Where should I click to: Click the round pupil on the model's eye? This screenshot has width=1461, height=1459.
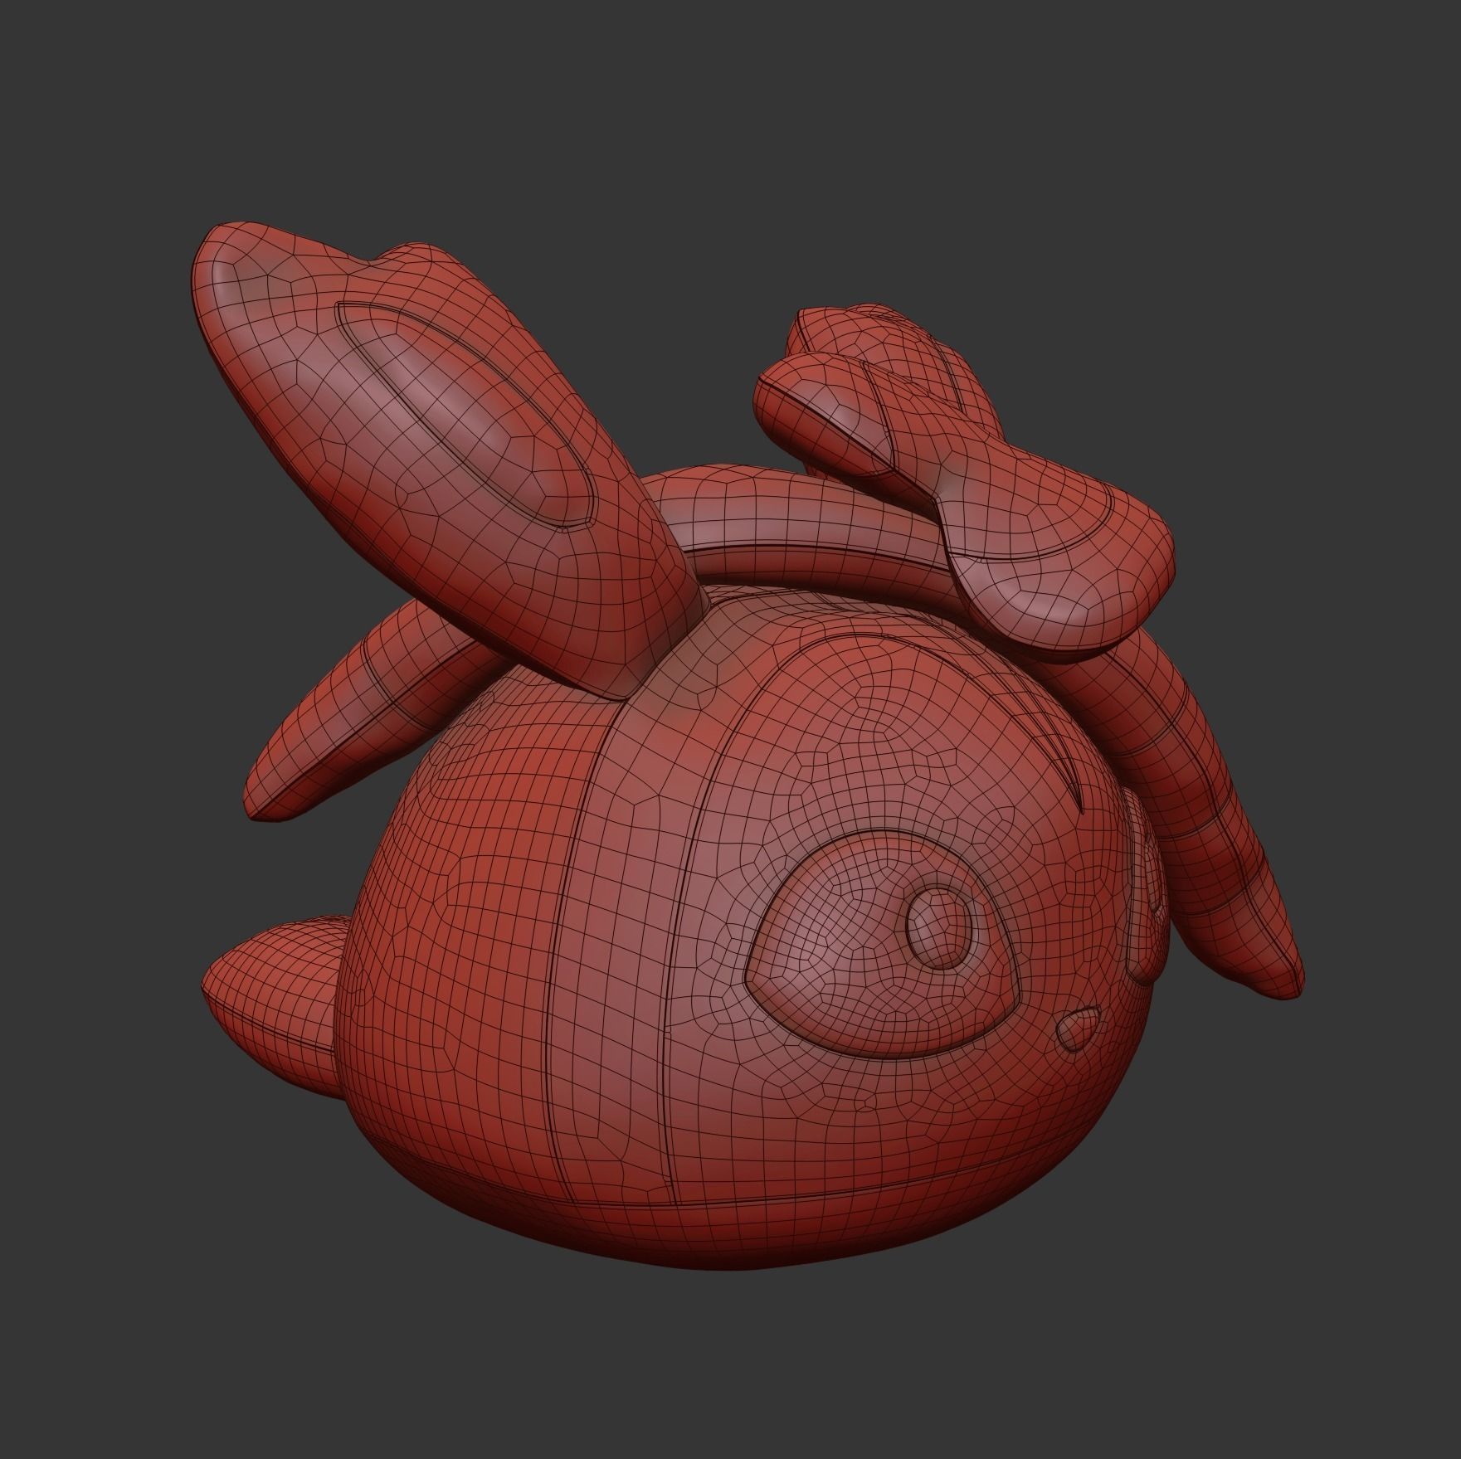point(939,926)
